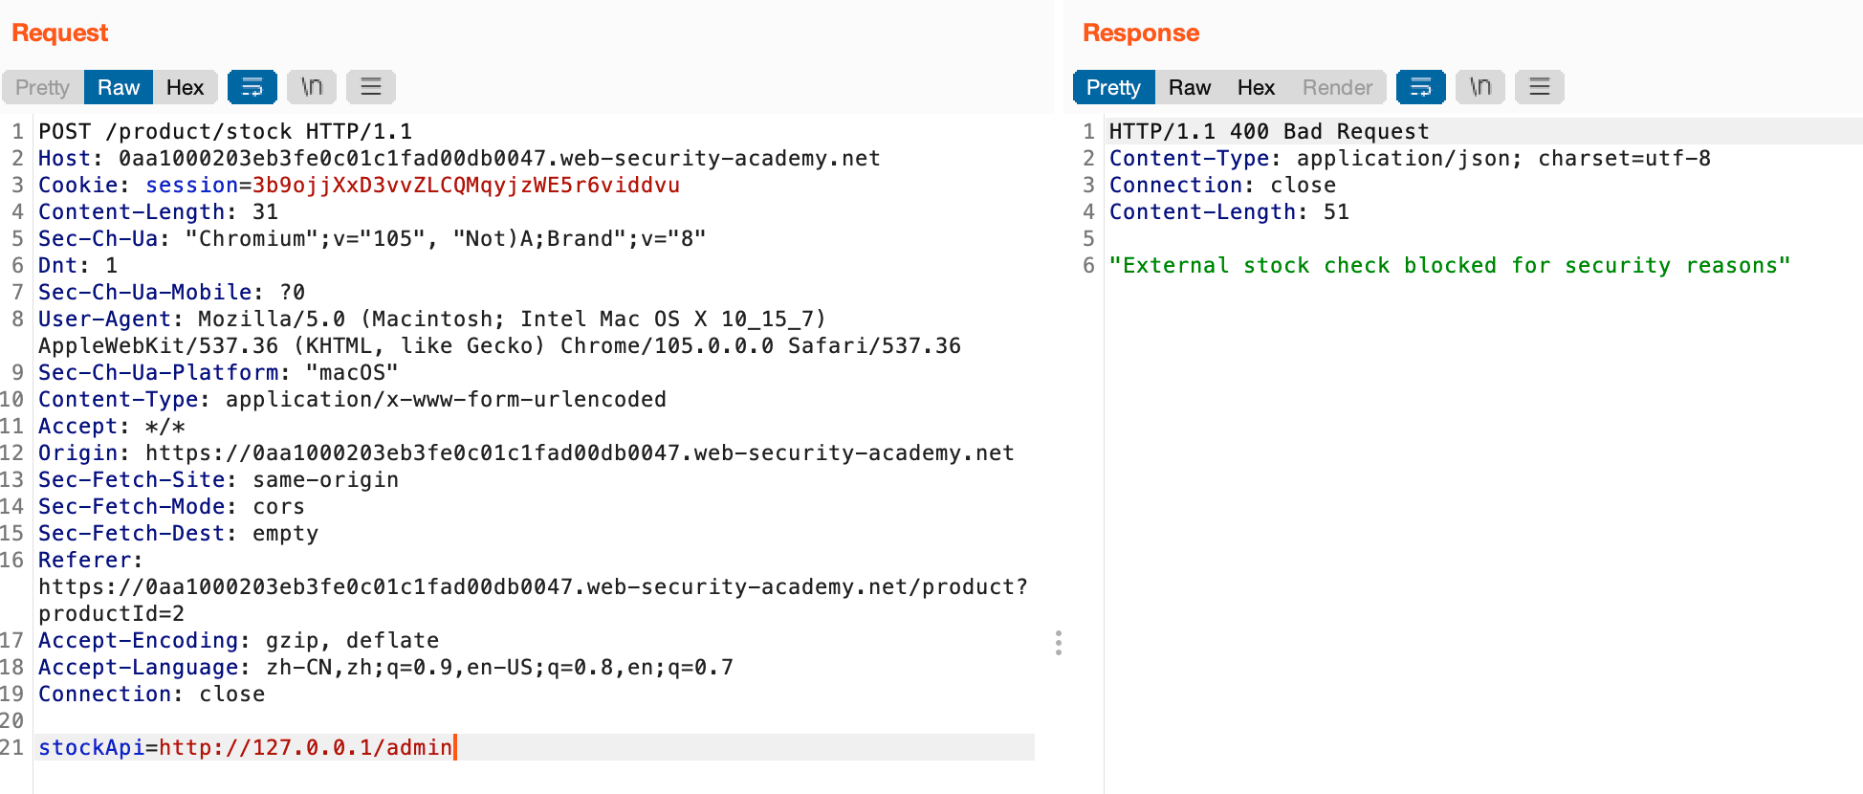Open the Request panel hamburger options menu
This screenshot has height=794, width=1863.
pos(371,87)
